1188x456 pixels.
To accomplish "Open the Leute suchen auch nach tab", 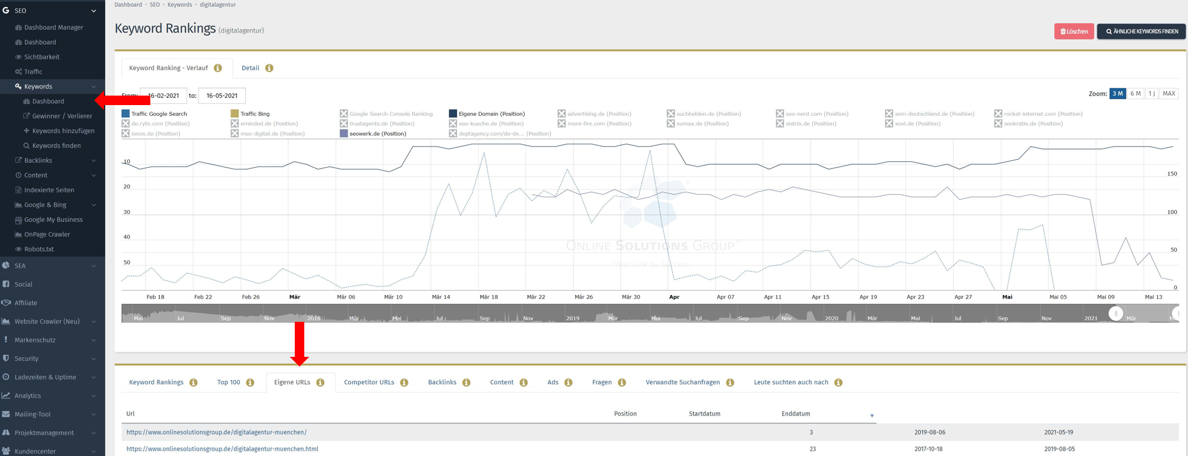I will [x=791, y=382].
